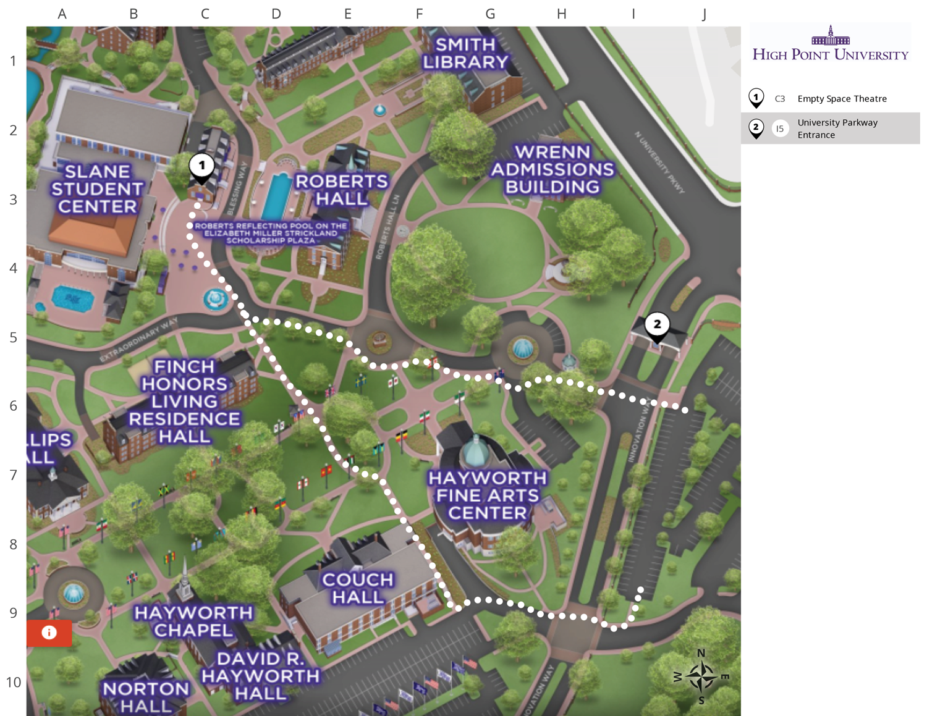This screenshot has height=716, width=927.
Task: Click the I5 grid badge in legend
Action: [x=780, y=128]
